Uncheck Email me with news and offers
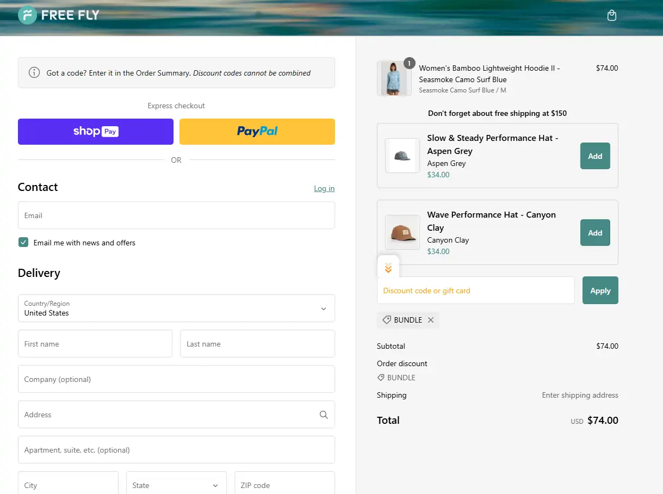This screenshot has height=494, width=663. pos(23,243)
